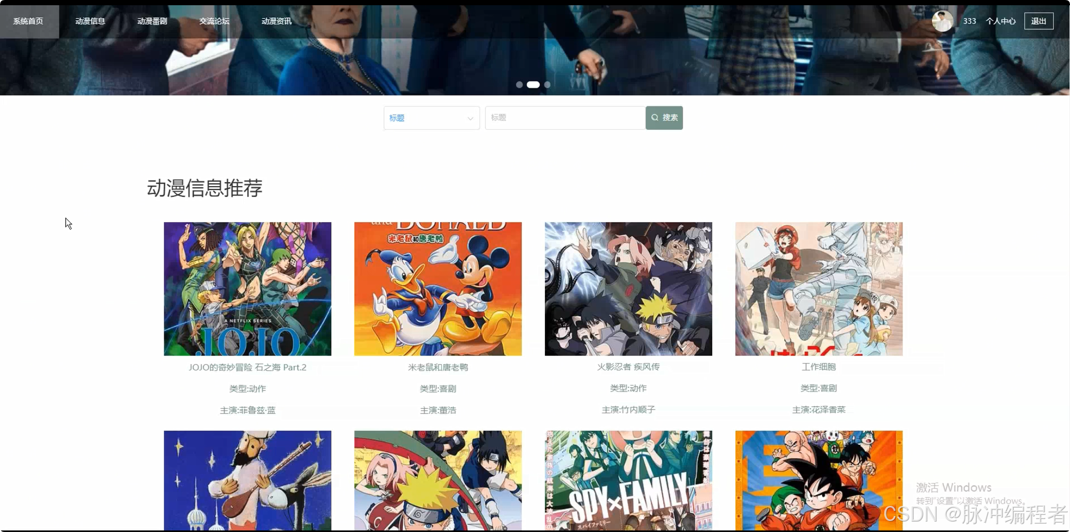Click the 搜索 search button

coord(664,118)
